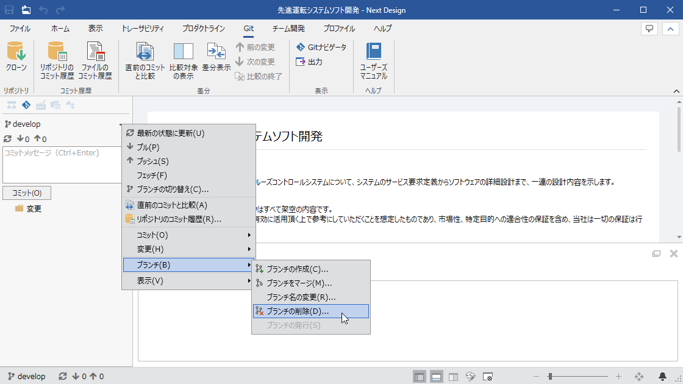The height and width of the screenshot is (384, 683).
Task: Click the refresh sync icon below develop
Action: tap(7, 139)
